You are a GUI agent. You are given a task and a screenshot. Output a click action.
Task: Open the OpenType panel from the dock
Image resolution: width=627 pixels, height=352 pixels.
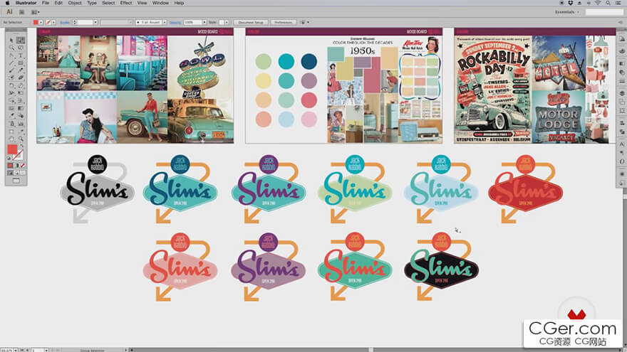coord(622,161)
